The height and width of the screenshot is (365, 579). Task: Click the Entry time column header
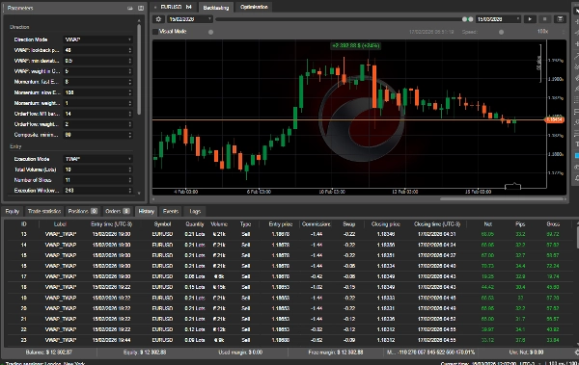point(111,224)
